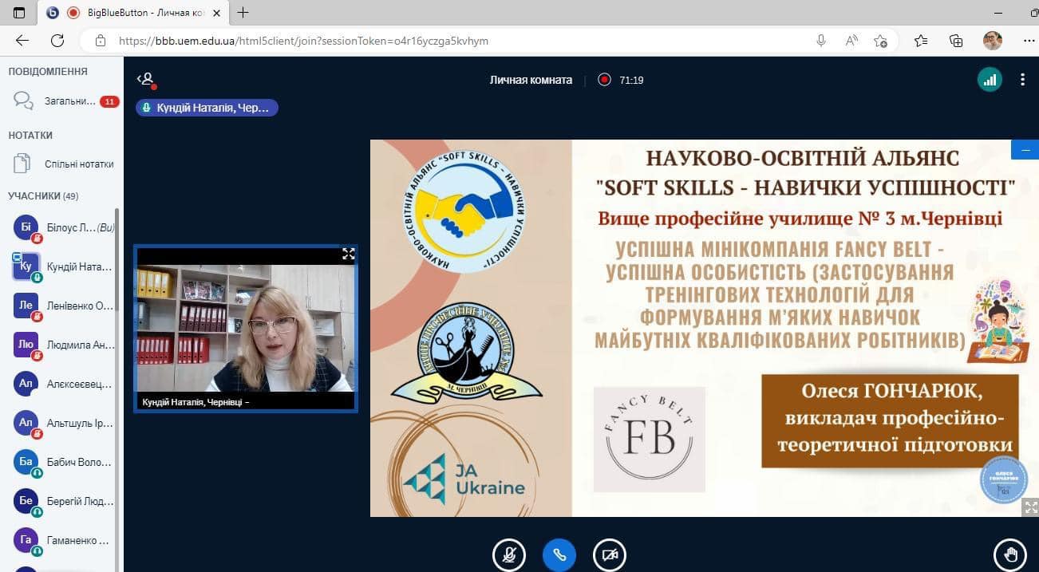Open a new browser tab
The image size is (1039, 572).
(243, 12)
